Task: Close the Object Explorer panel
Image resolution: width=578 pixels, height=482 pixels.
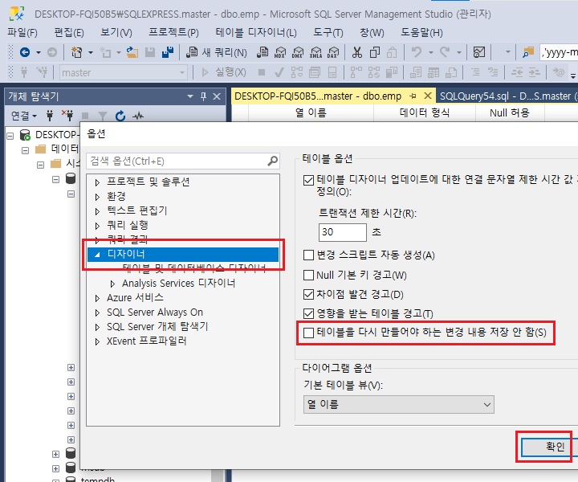Action: pyautogui.click(x=217, y=96)
